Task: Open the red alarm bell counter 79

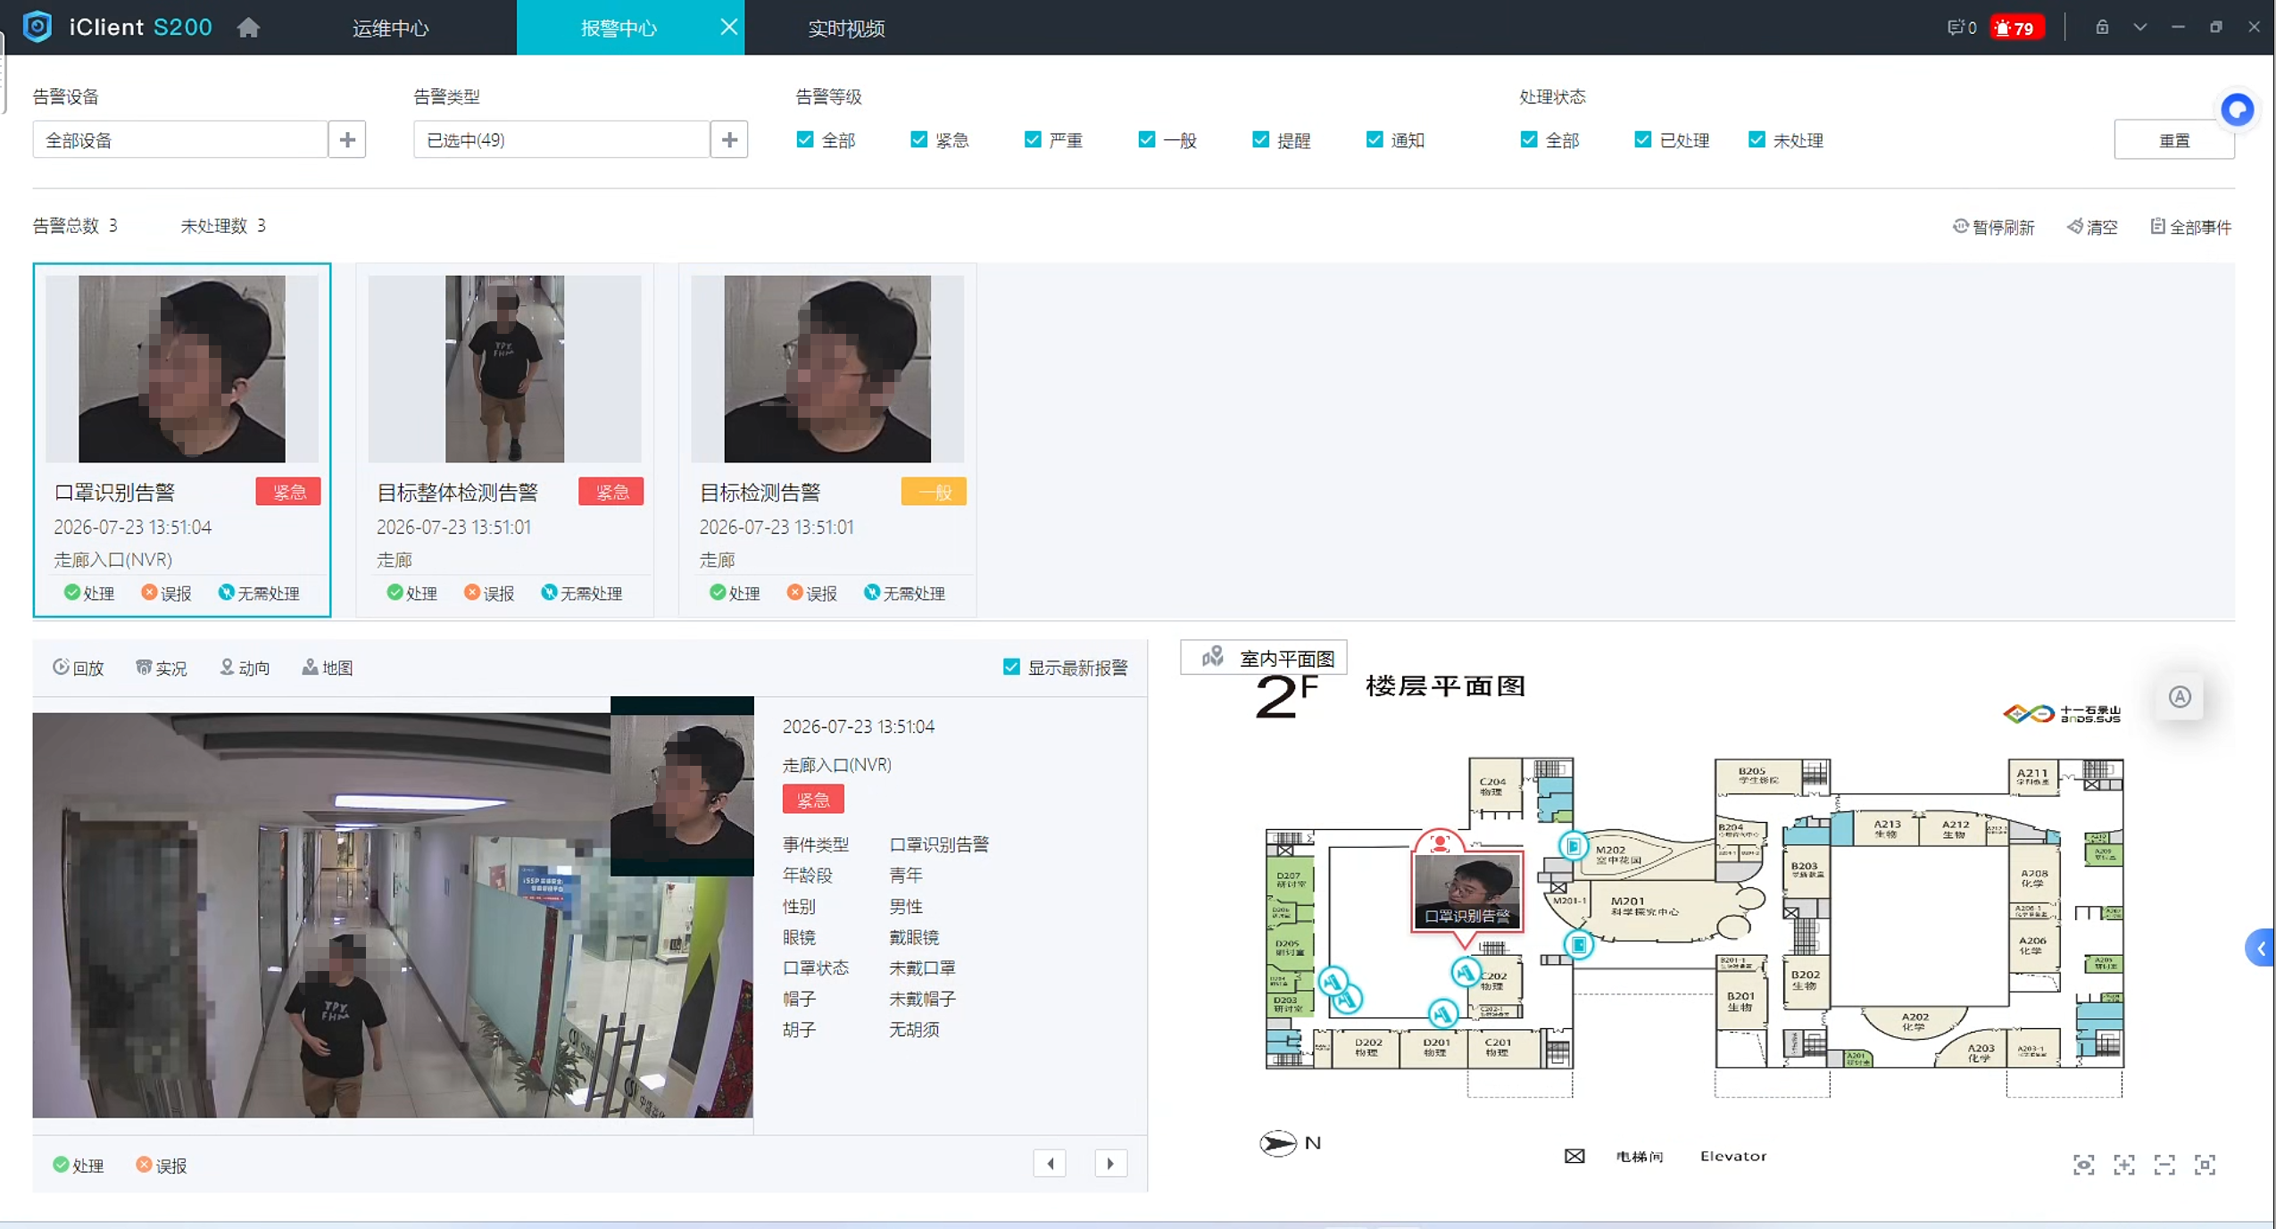Action: [x=2016, y=28]
